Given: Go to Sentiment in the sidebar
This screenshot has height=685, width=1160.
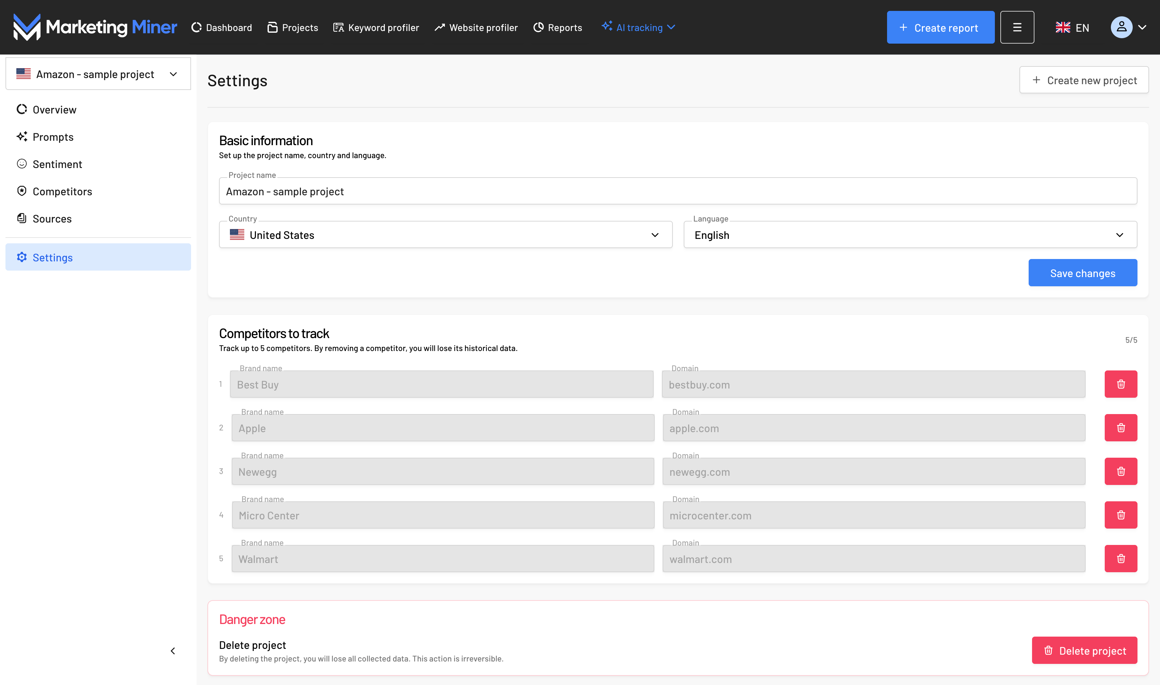Looking at the screenshot, I should [x=57, y=164].
